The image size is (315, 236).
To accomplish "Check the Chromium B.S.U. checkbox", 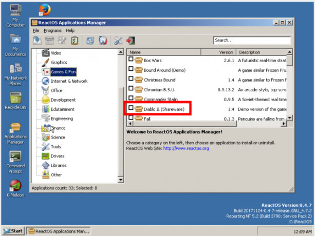I will (x=131, y=88).
